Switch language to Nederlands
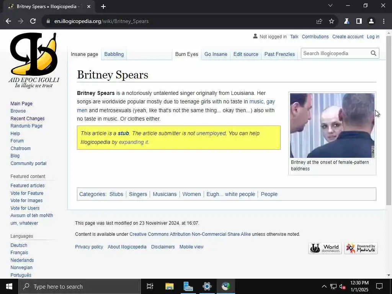Viewport: 392px width, 294px height. 22,260
